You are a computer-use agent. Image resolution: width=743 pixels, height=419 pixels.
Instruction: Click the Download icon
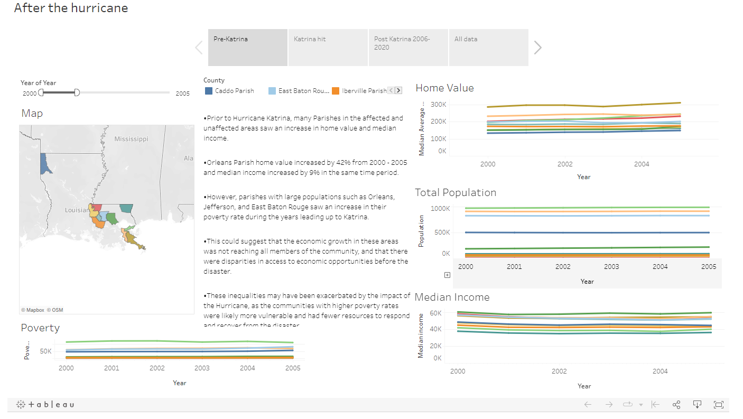point(698,405)
